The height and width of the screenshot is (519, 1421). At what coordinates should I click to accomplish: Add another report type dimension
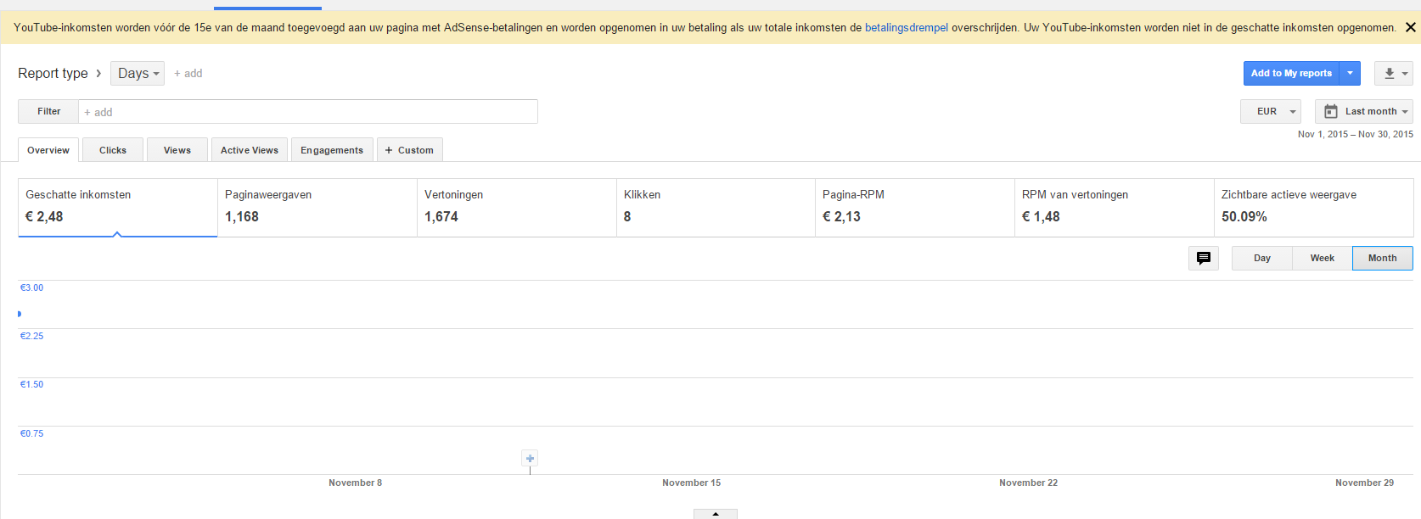pos(188,74)
